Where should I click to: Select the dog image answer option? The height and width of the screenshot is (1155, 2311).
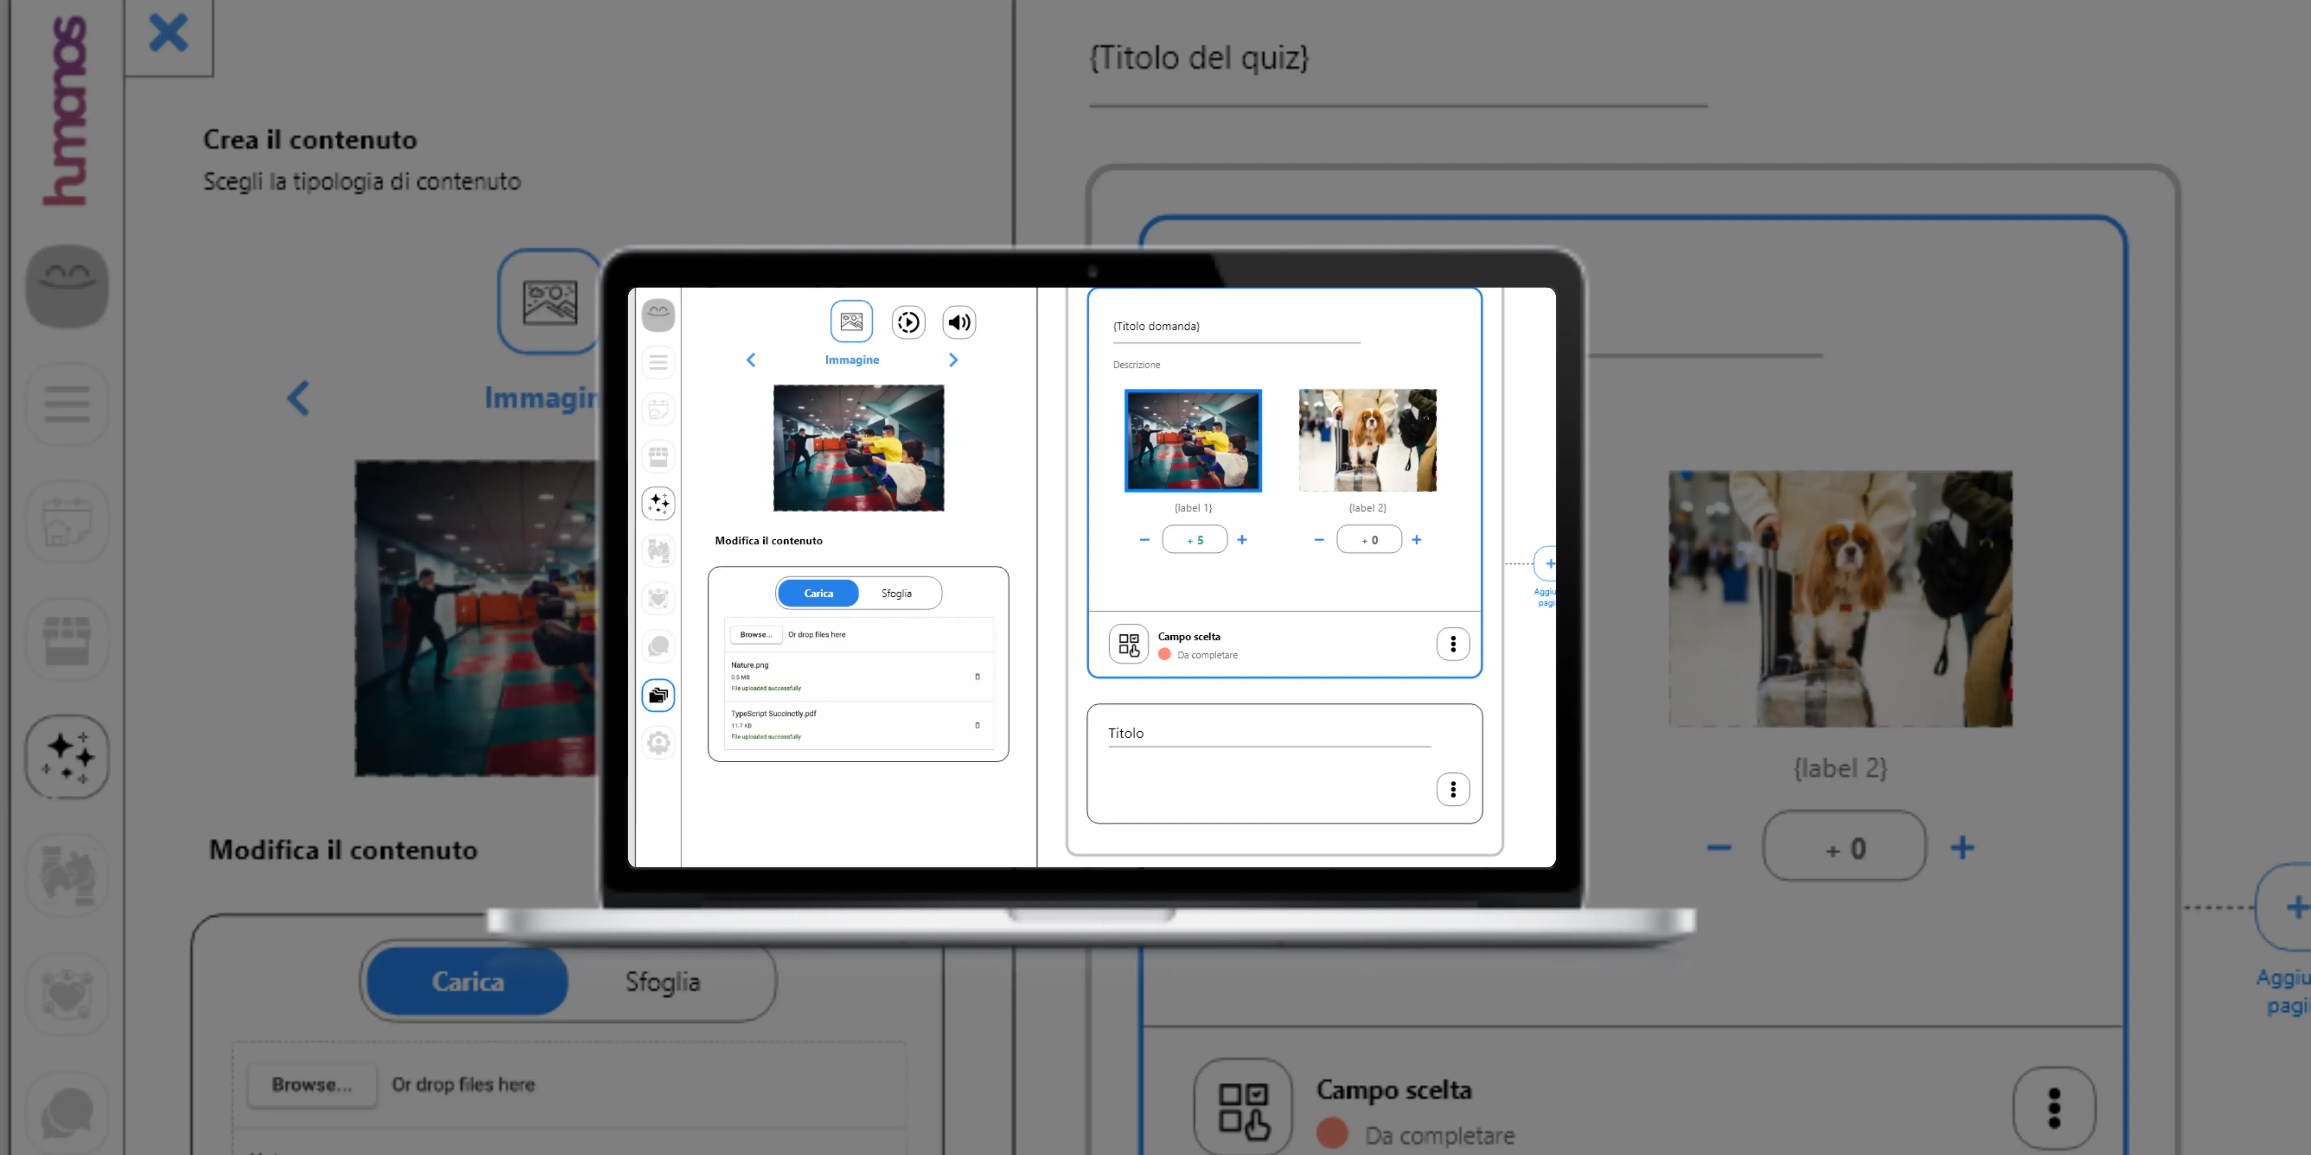coord(1366,440)
